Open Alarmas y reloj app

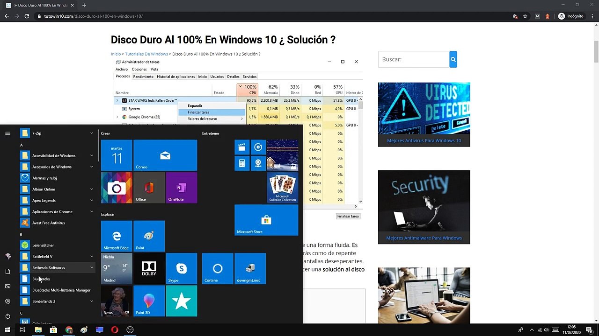(x=58, y=178)
